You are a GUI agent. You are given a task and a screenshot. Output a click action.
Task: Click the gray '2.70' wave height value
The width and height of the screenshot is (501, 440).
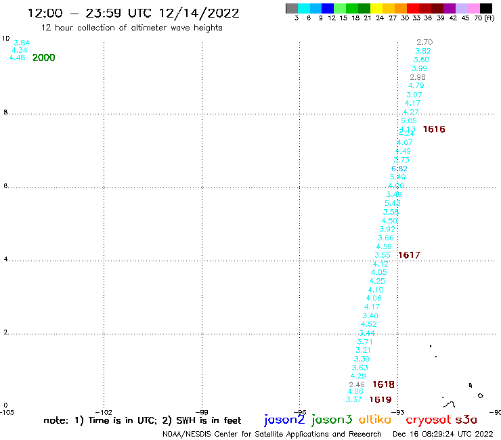424,42
